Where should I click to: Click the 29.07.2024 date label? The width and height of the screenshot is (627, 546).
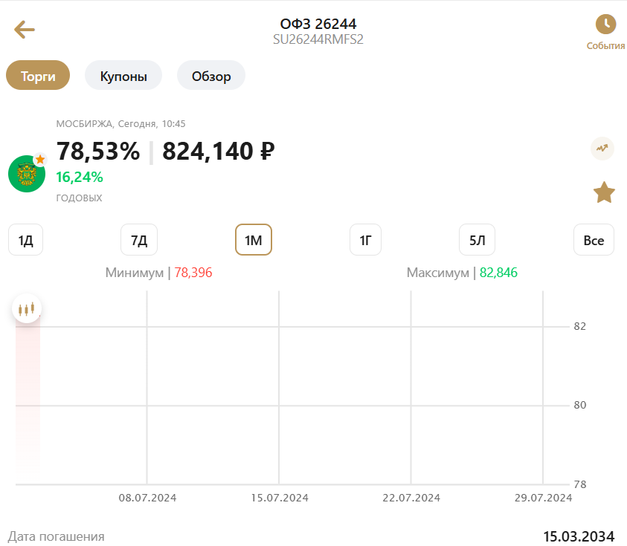coord(543,498)
